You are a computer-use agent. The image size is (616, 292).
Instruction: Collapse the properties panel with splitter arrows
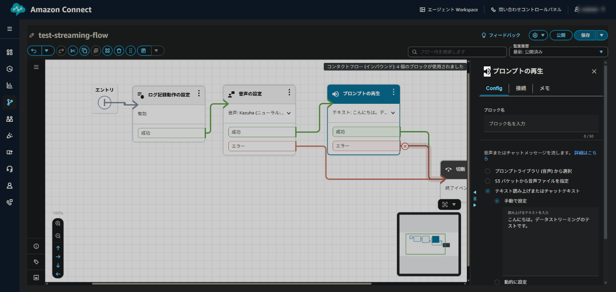pyautogui.click(x=475, y=198)
